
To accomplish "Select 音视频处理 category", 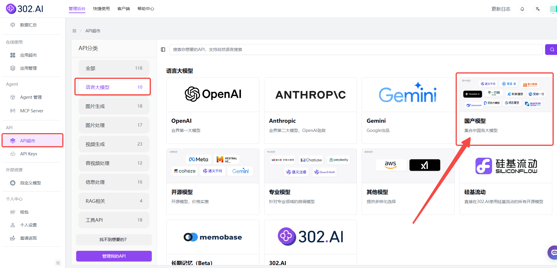I will click(x=114, y=163).
